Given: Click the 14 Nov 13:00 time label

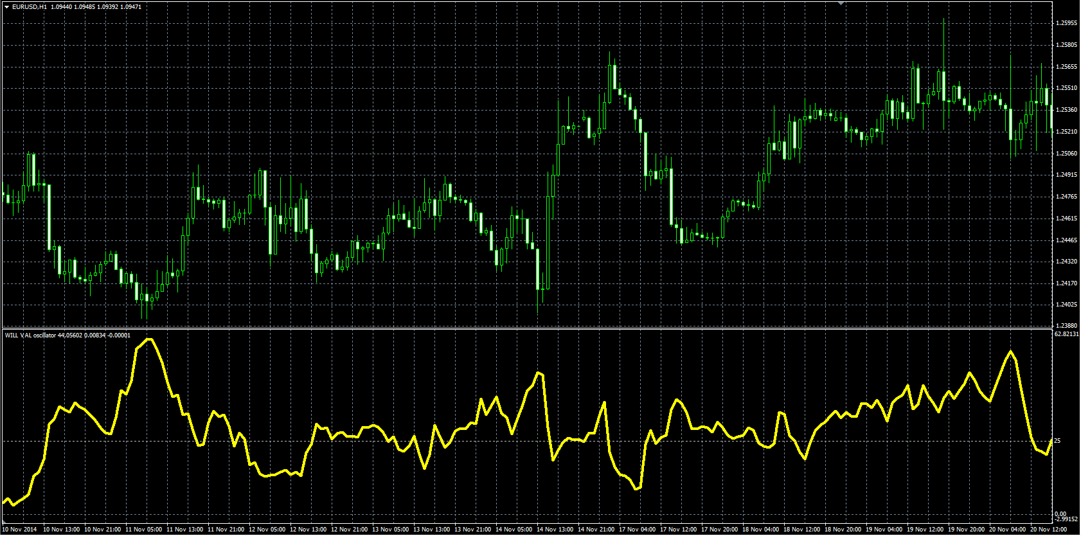Looking at the screenshot, I should click(x=555, y=530).
